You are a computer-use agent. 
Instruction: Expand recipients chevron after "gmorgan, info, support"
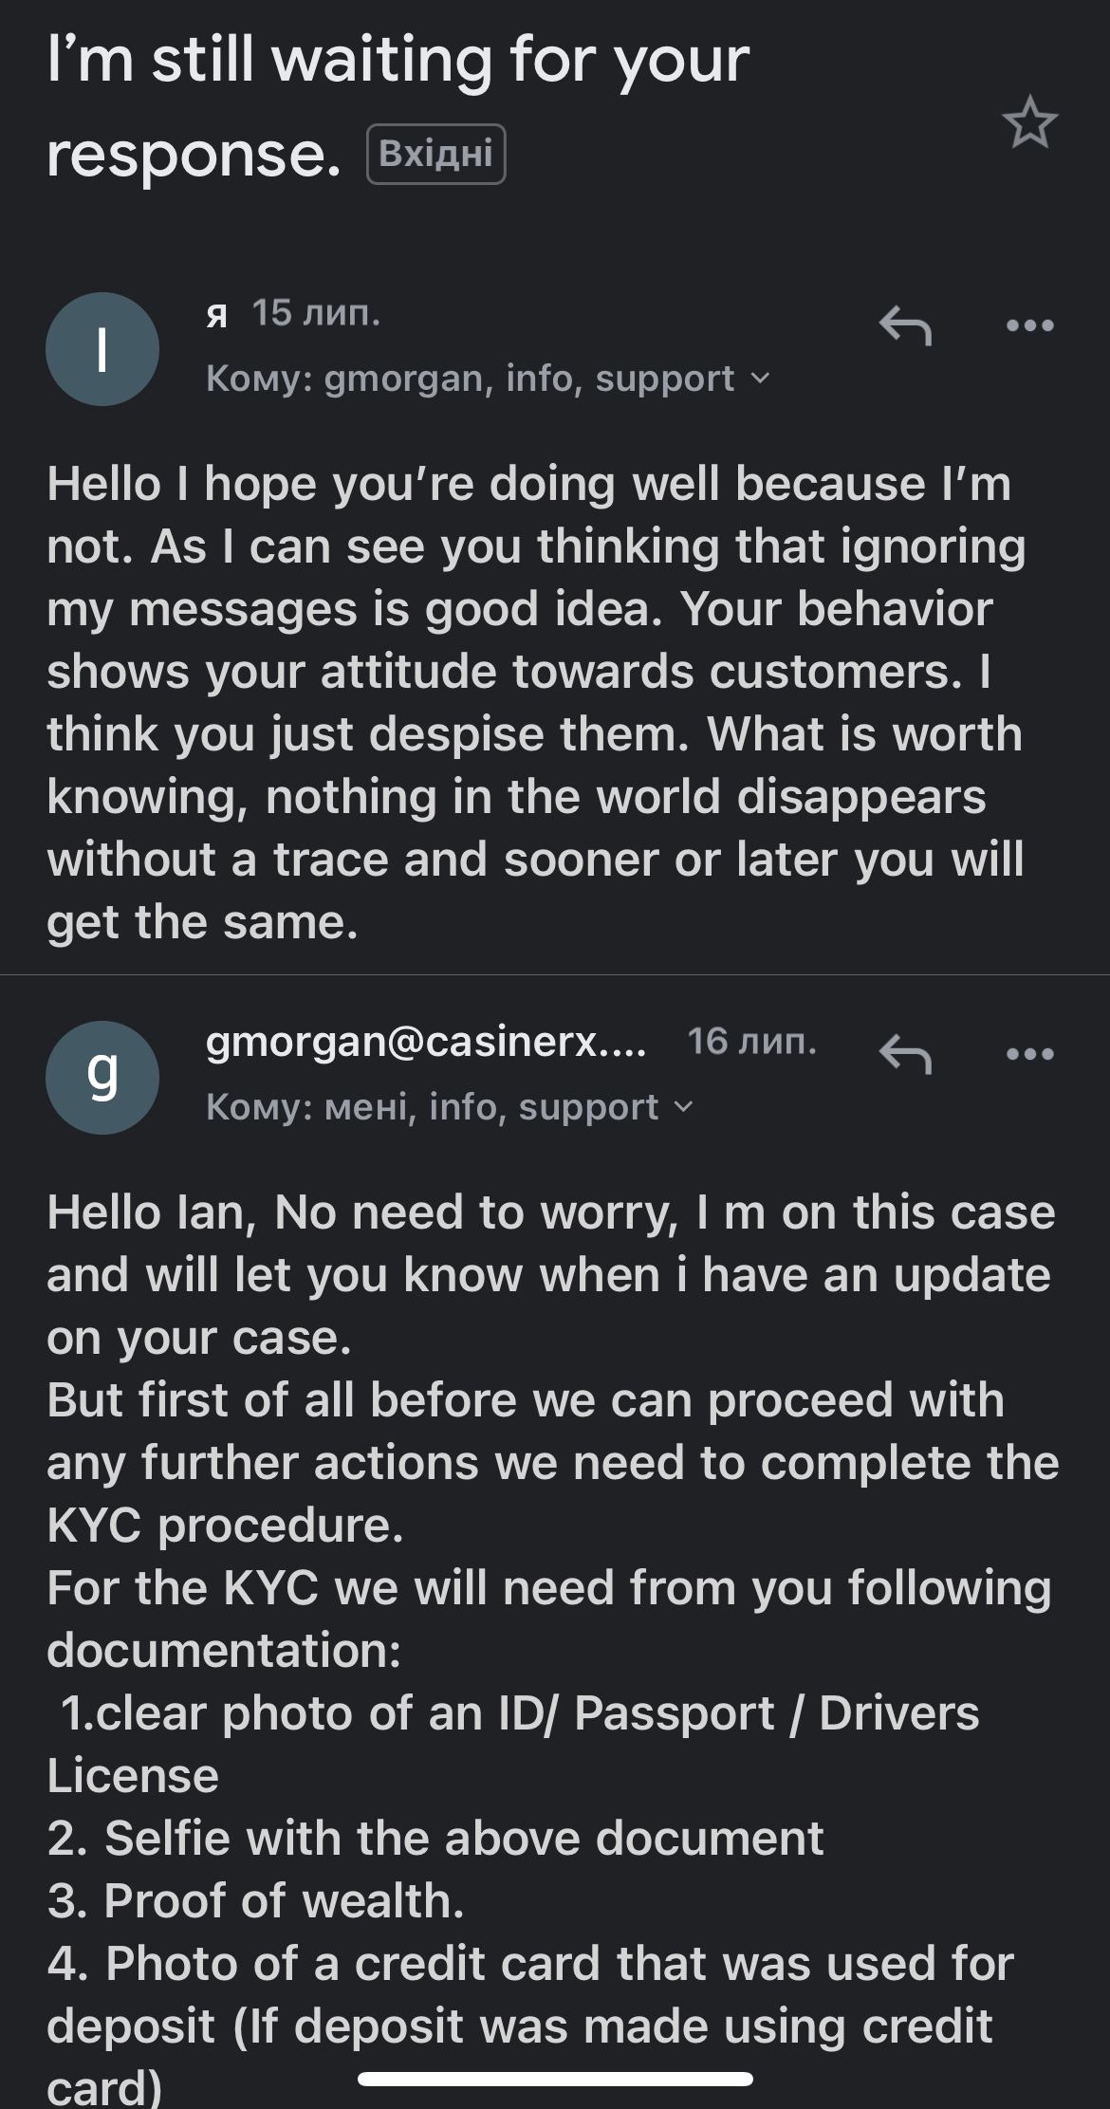pyautogui.click(x=761, y=379)
